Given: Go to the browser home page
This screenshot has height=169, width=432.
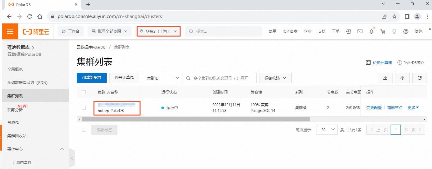Looking at the screenshot, I should point(40,16).
